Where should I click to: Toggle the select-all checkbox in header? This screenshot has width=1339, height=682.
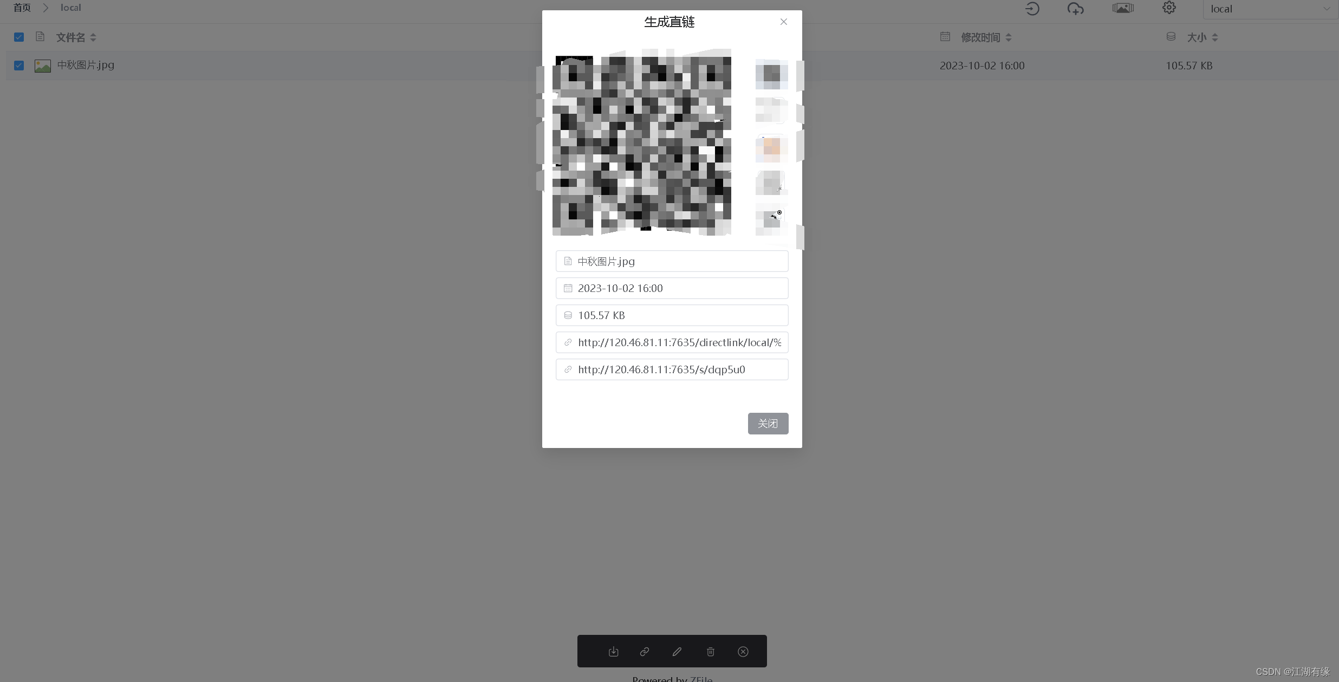point(18,36)
